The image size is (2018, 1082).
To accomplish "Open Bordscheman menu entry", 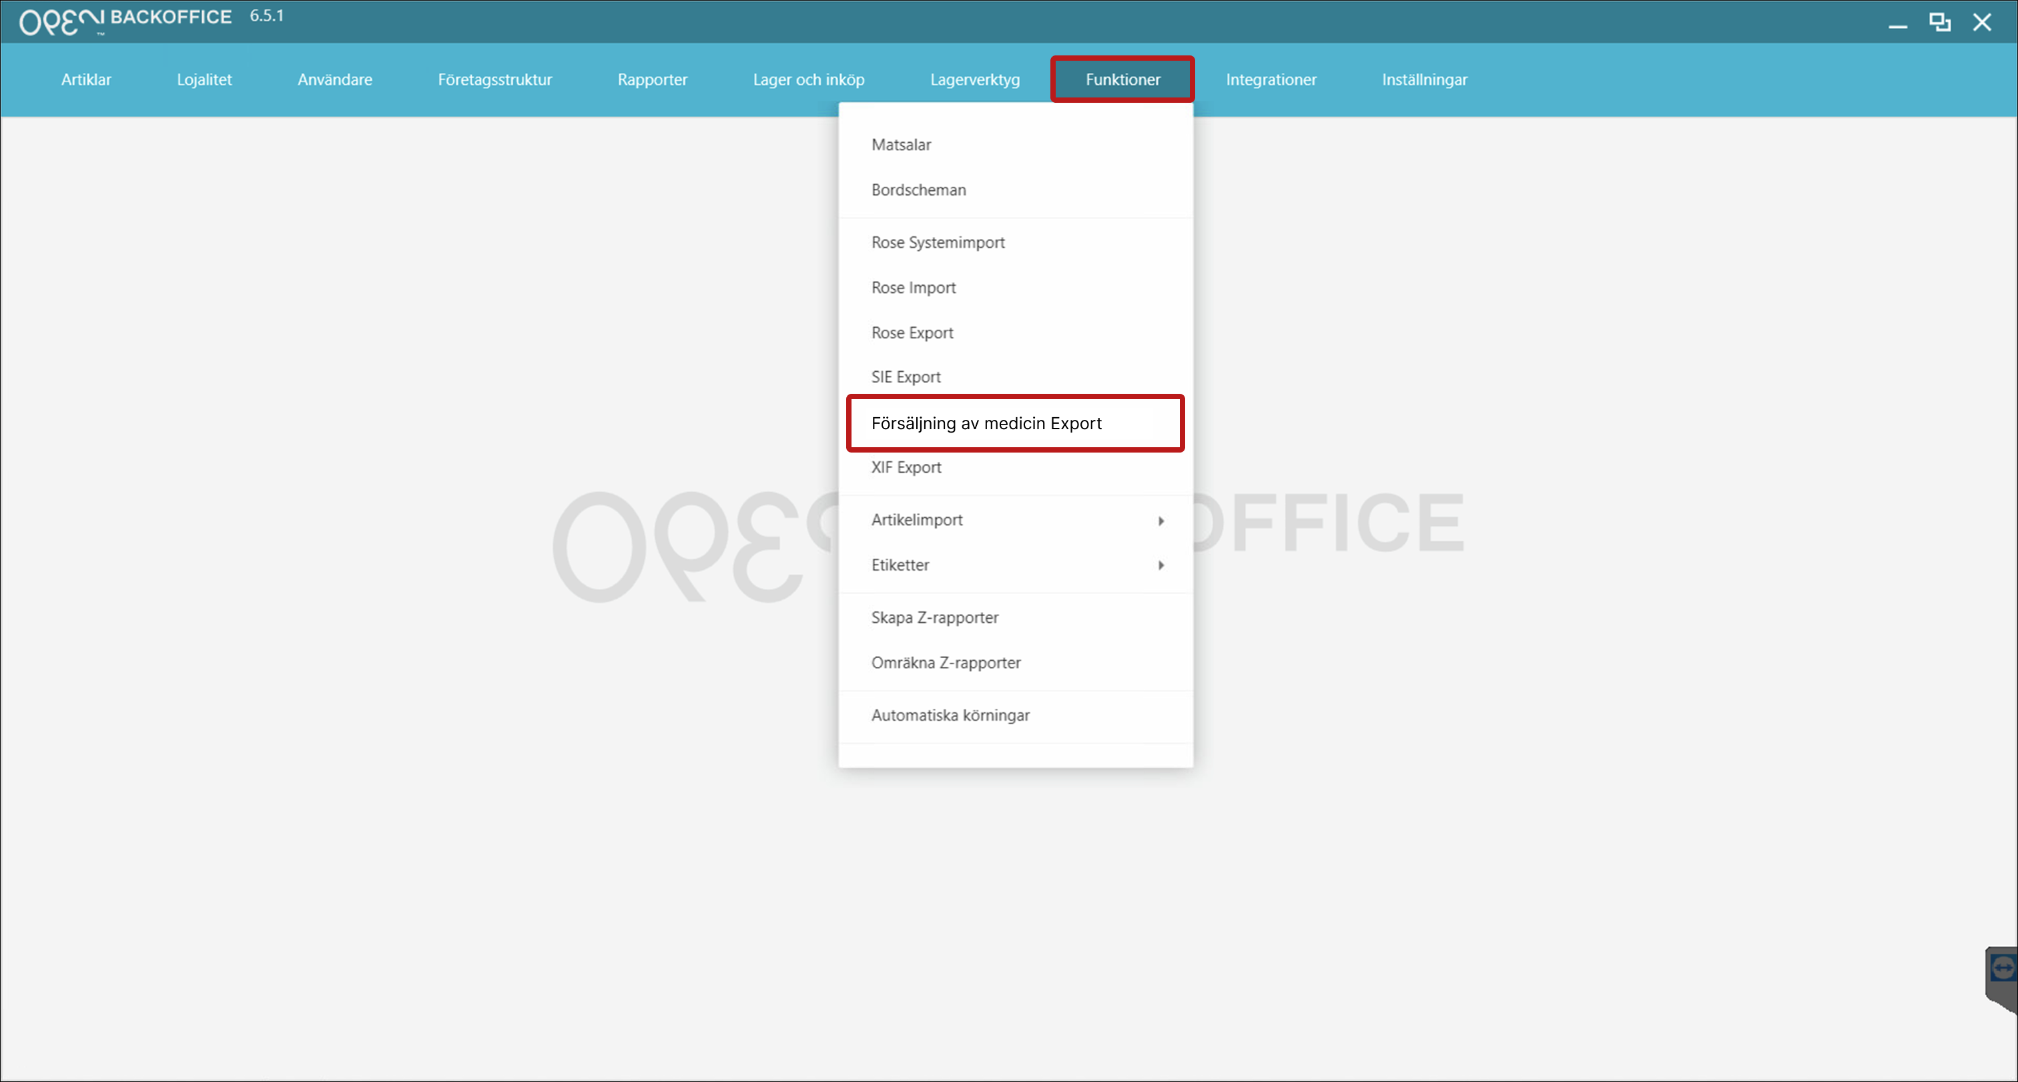I will [918, 190].
